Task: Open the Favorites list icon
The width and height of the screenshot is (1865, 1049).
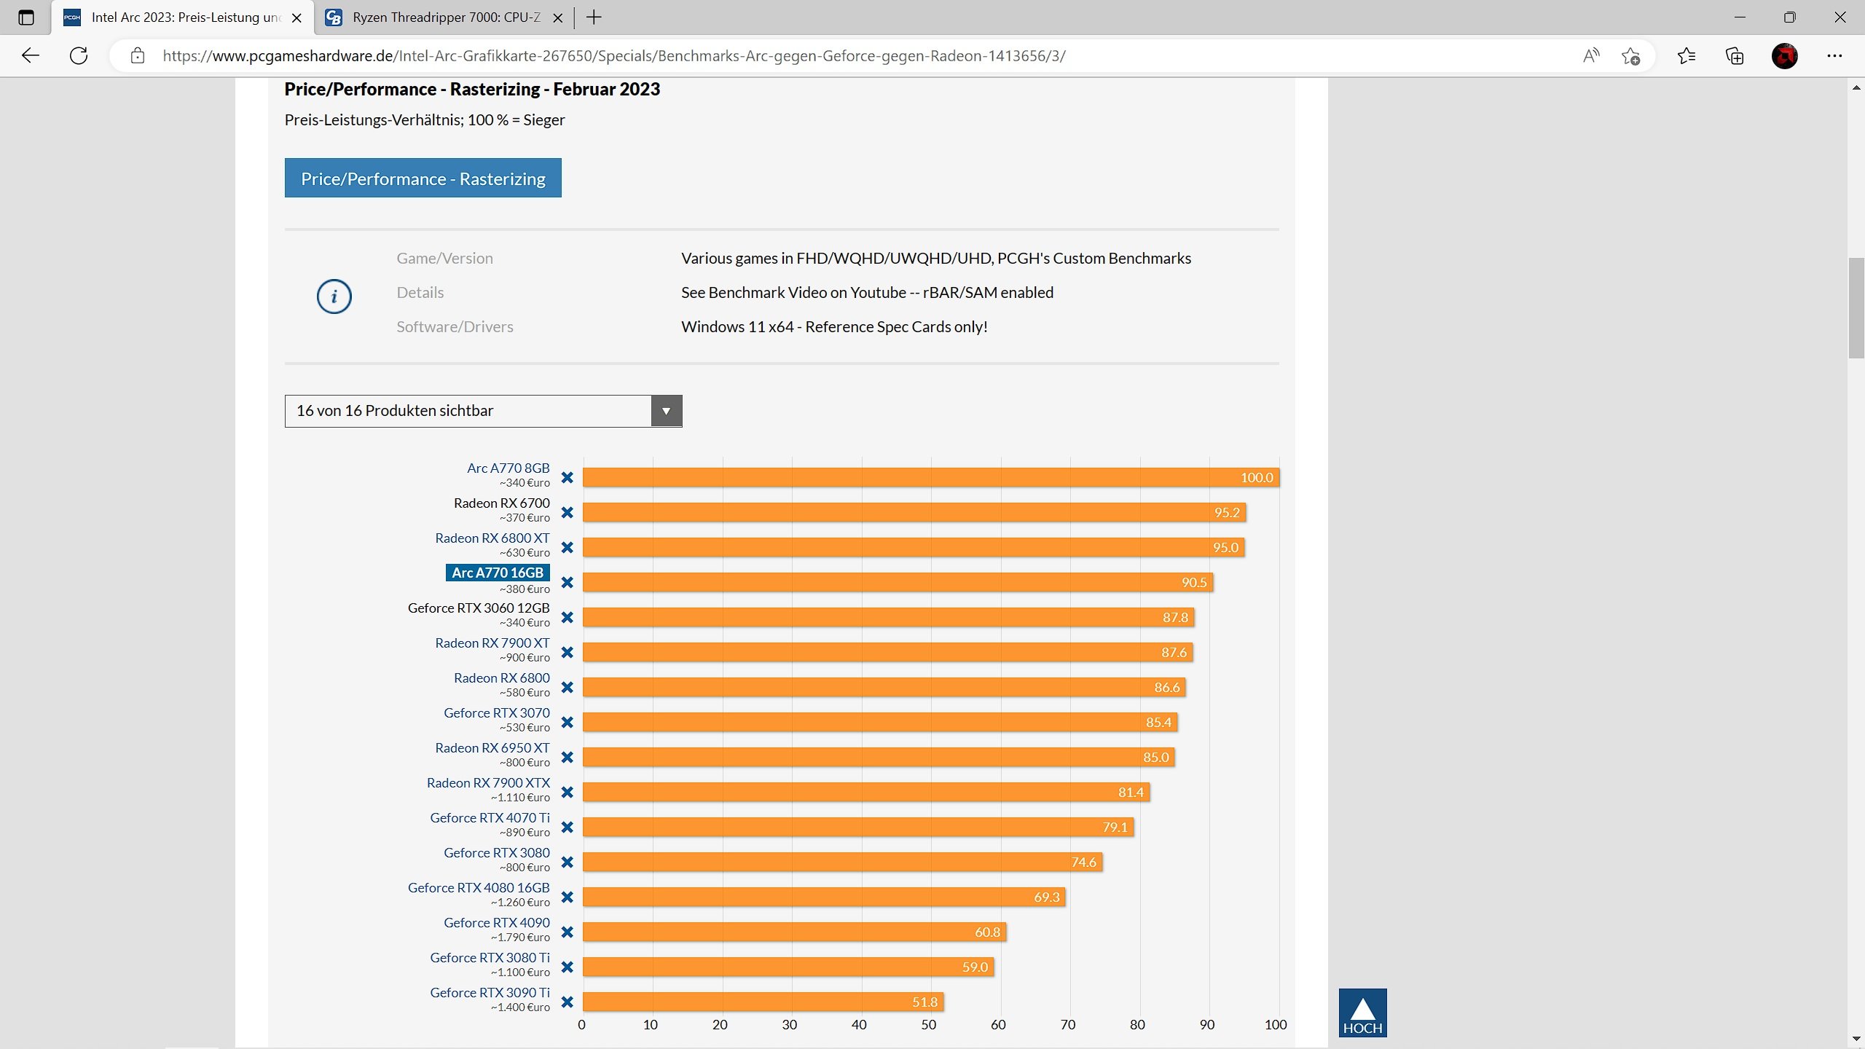Action: [1686, 55]
